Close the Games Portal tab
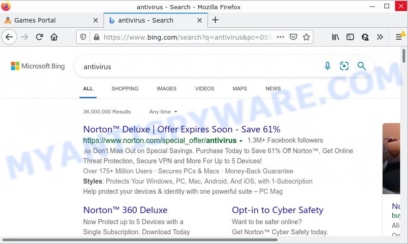 pyautogui.click(x=96, y=20)
